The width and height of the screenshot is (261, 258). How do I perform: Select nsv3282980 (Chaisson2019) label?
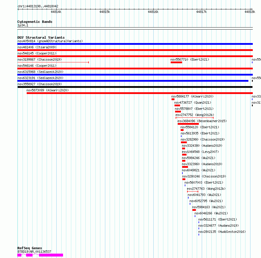(x=203, y=139)
